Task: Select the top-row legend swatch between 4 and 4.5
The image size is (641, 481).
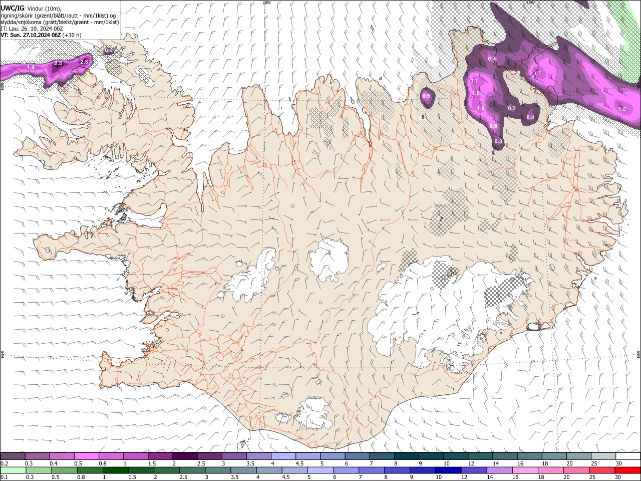Action: click(283, 456)
